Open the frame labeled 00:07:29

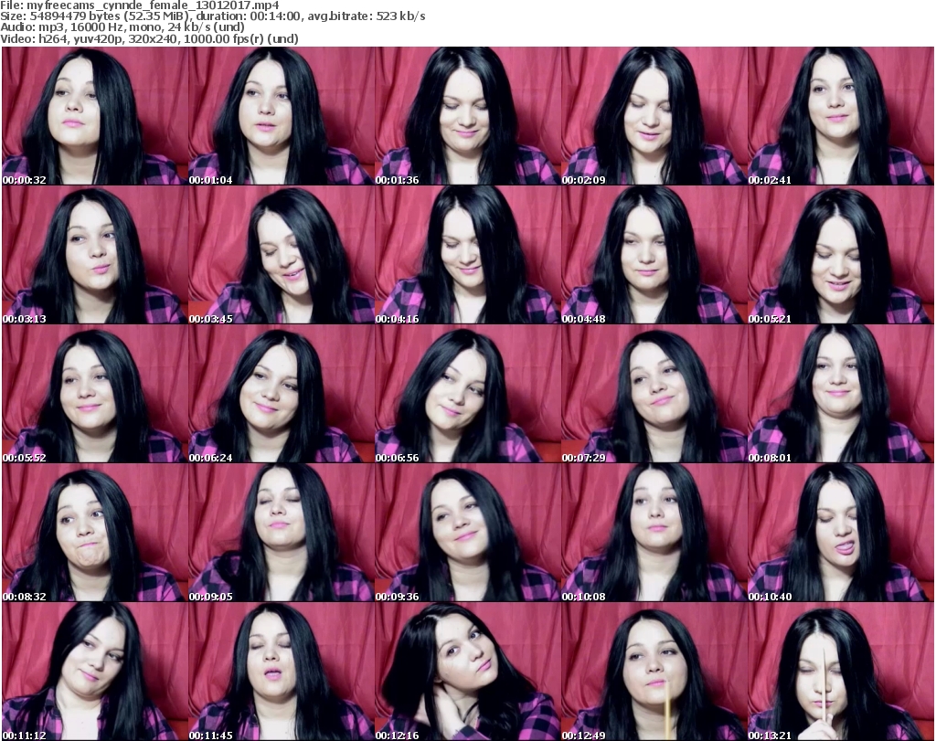654,394
